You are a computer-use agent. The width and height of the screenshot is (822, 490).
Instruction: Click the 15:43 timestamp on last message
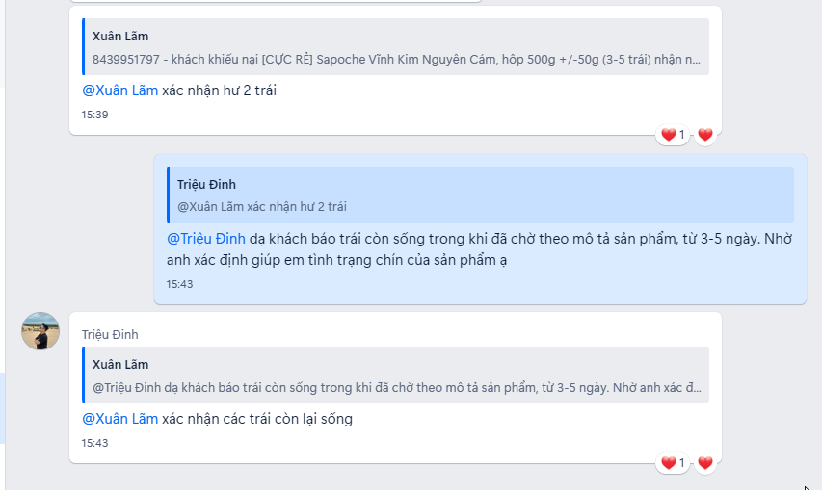[94, 443]
